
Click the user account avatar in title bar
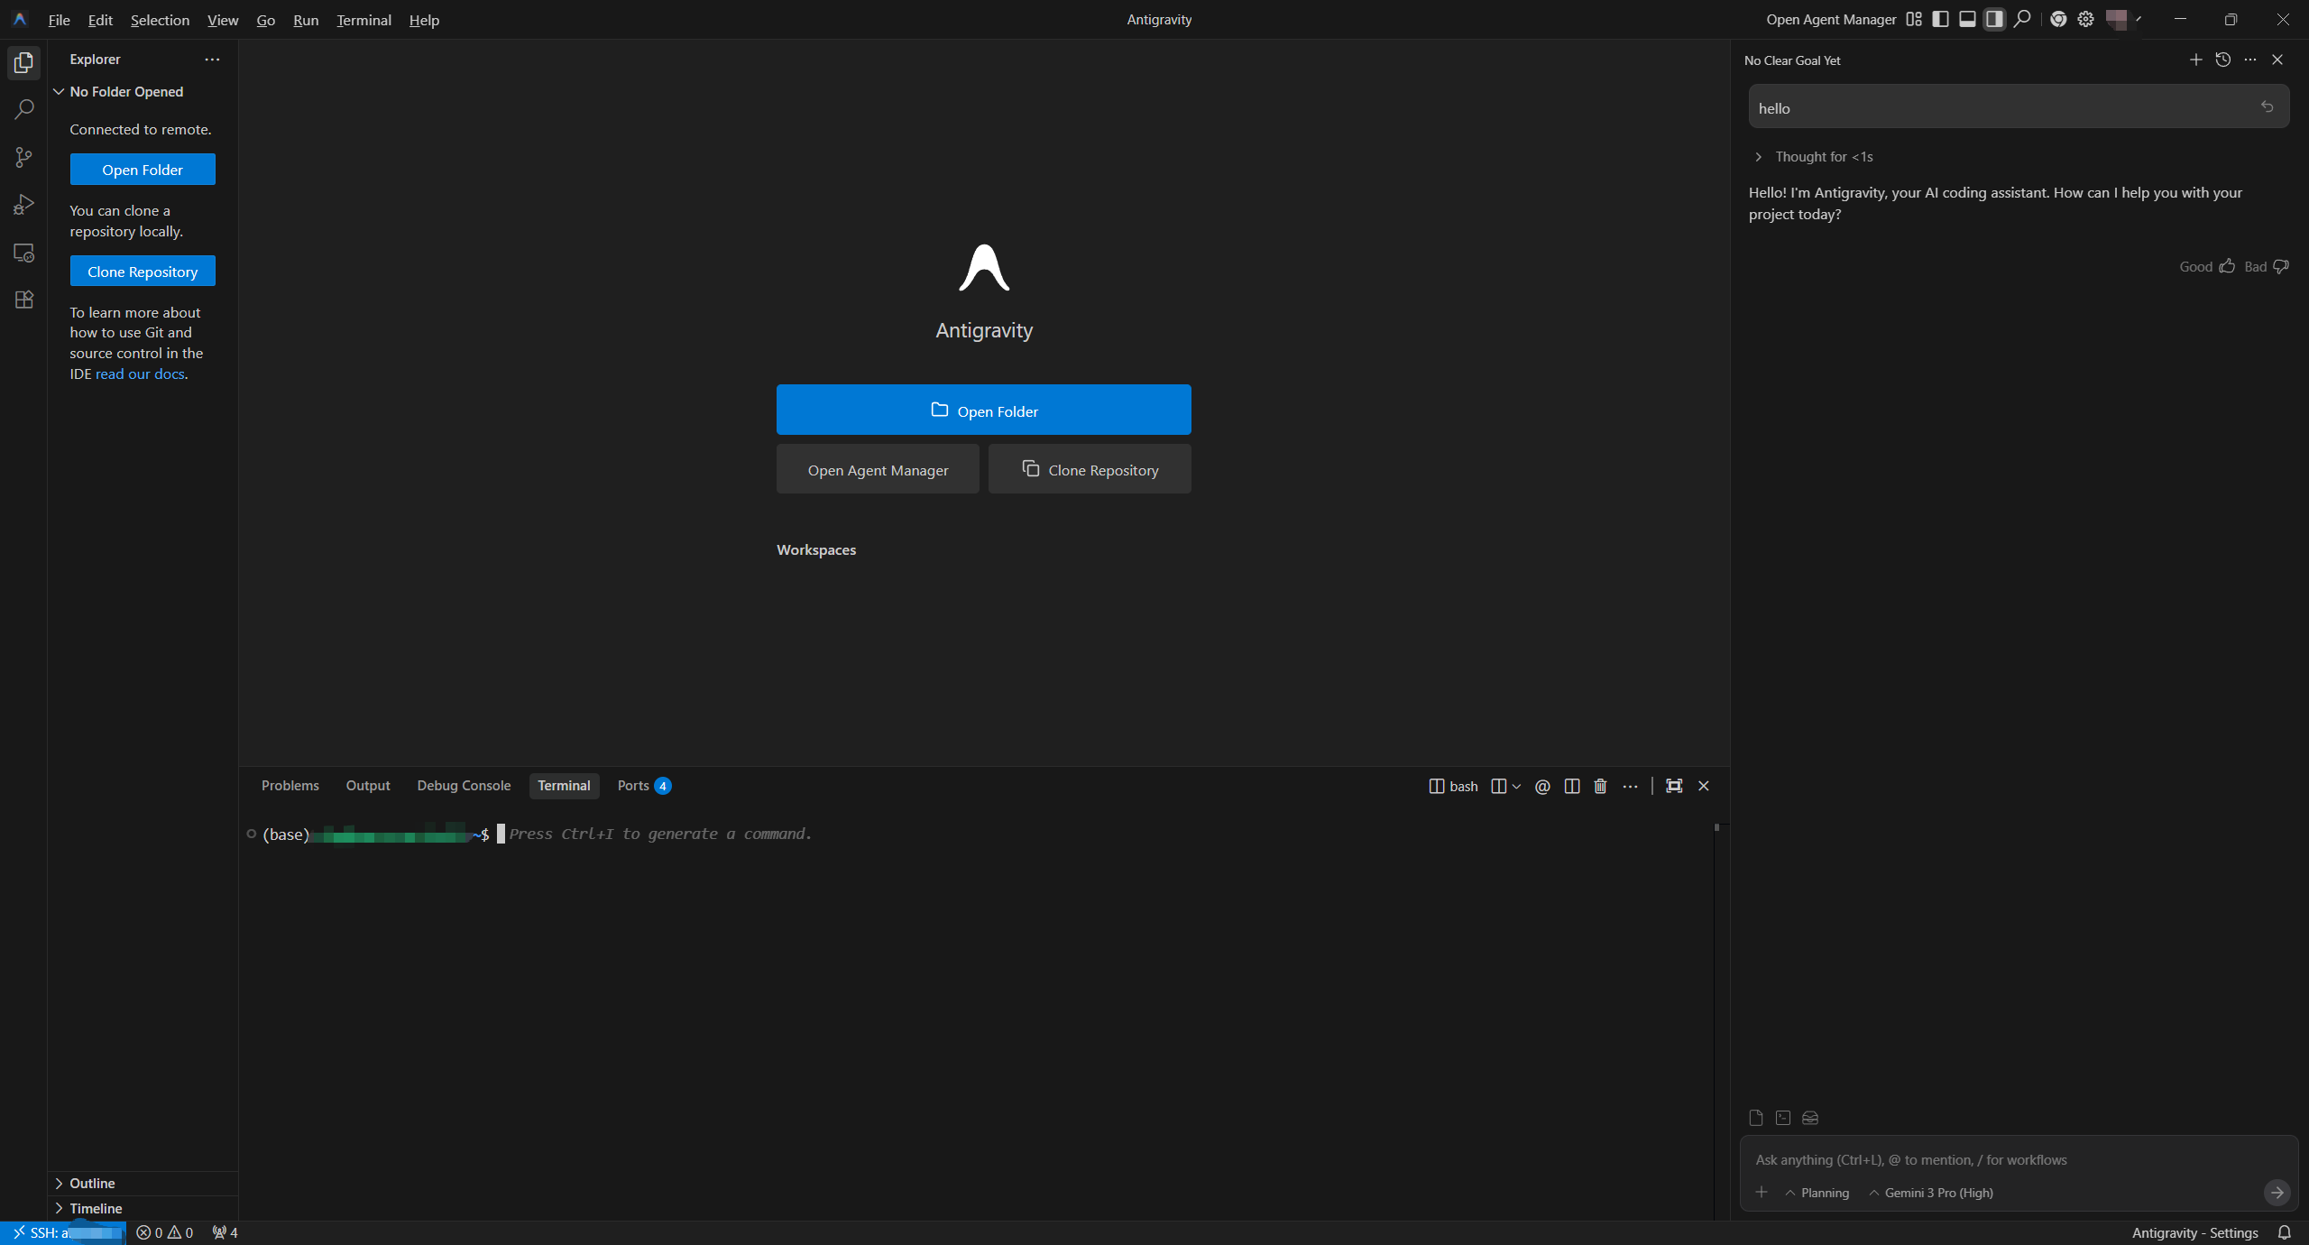coord(2117,19)
